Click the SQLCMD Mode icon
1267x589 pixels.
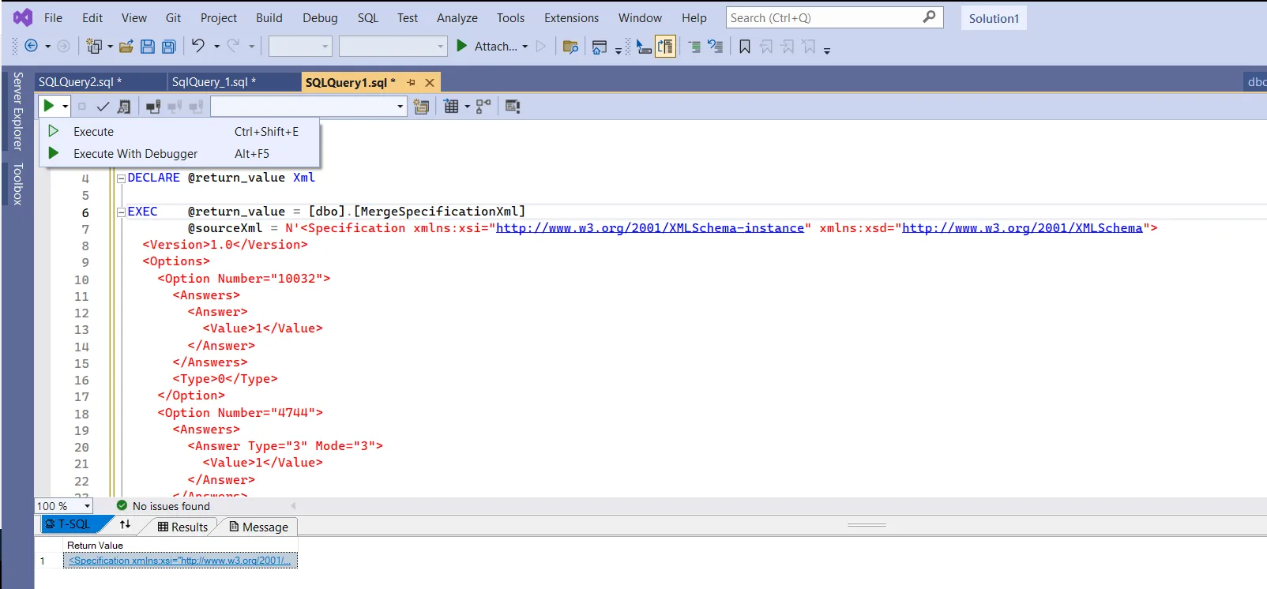(513, 106)
